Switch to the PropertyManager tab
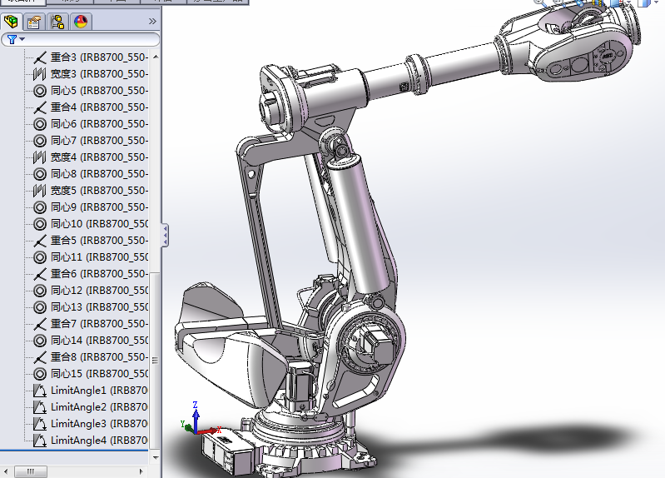Screen dimensions: 665x478 click(x=34, y=22)
